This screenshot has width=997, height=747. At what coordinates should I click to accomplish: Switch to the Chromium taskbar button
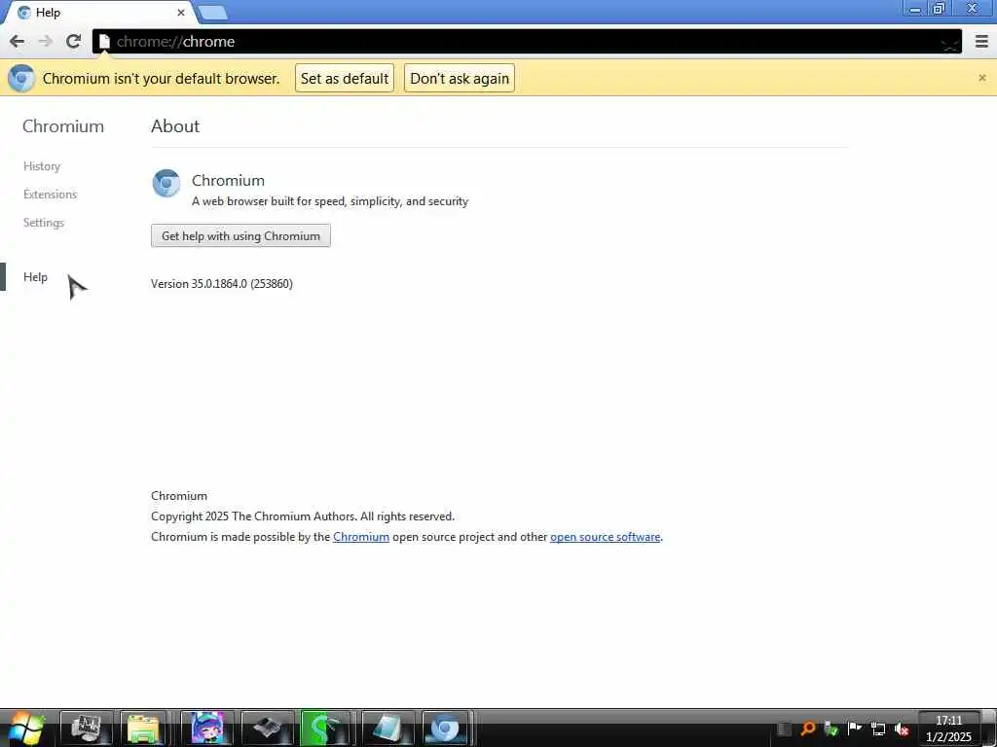446,729
